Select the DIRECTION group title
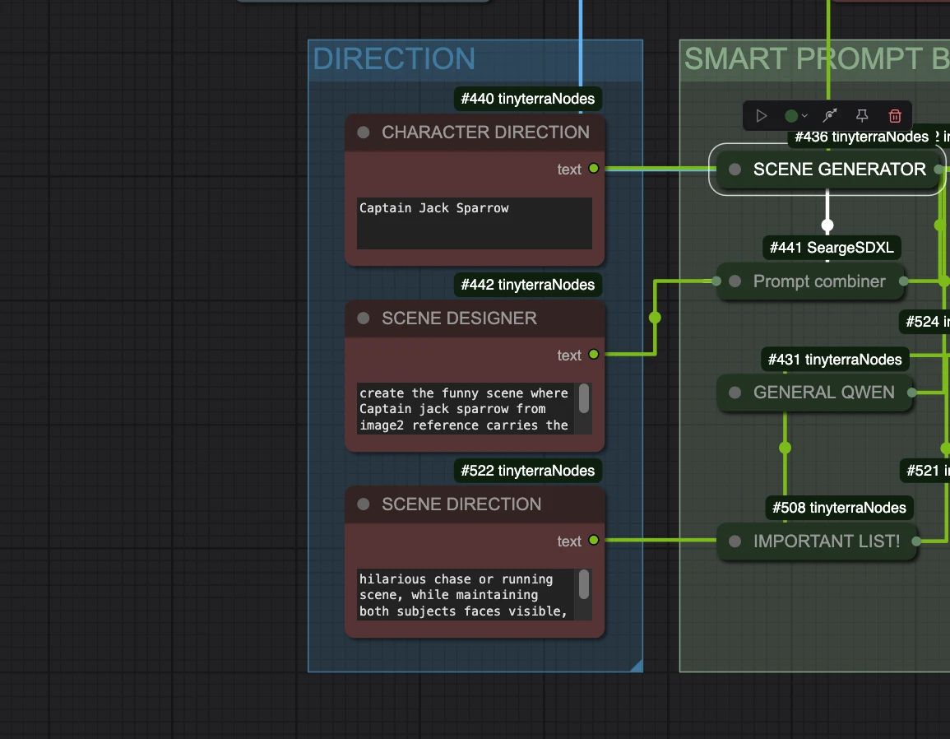The image size is (950, 739). click(394, 59)
